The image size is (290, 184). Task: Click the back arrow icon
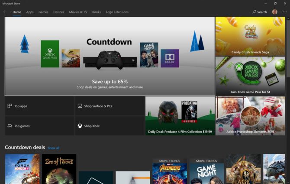5,12
